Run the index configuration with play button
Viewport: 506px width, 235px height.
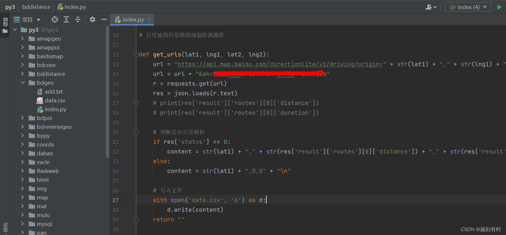pyautogui.click(x=499, y=7)
